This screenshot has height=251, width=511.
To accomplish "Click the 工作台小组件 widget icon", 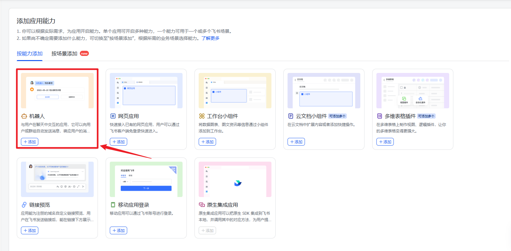I will tap(202, 116).
